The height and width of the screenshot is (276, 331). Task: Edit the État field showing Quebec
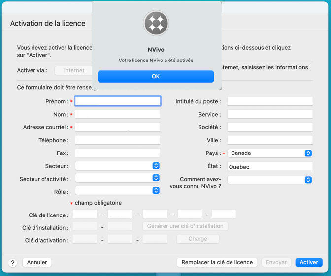(x=270, y=167)
